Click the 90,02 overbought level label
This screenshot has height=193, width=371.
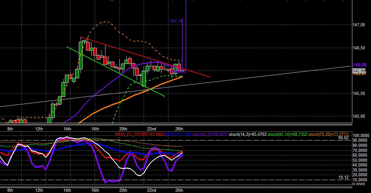(x=343, y=138)
